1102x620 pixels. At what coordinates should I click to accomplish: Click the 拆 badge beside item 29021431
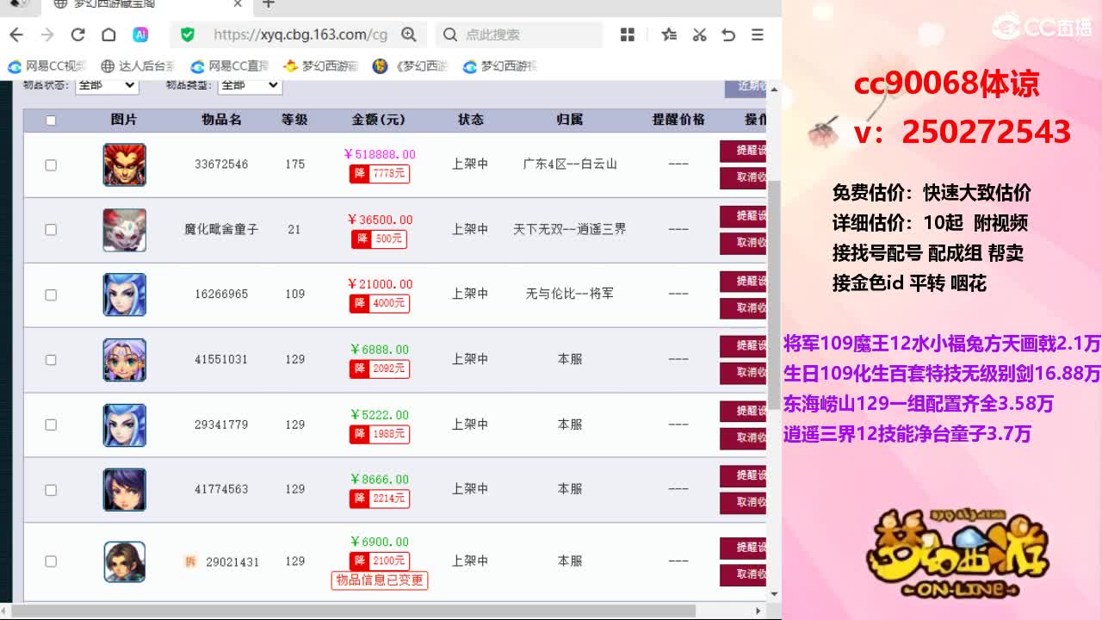click(x=191, y=561)
